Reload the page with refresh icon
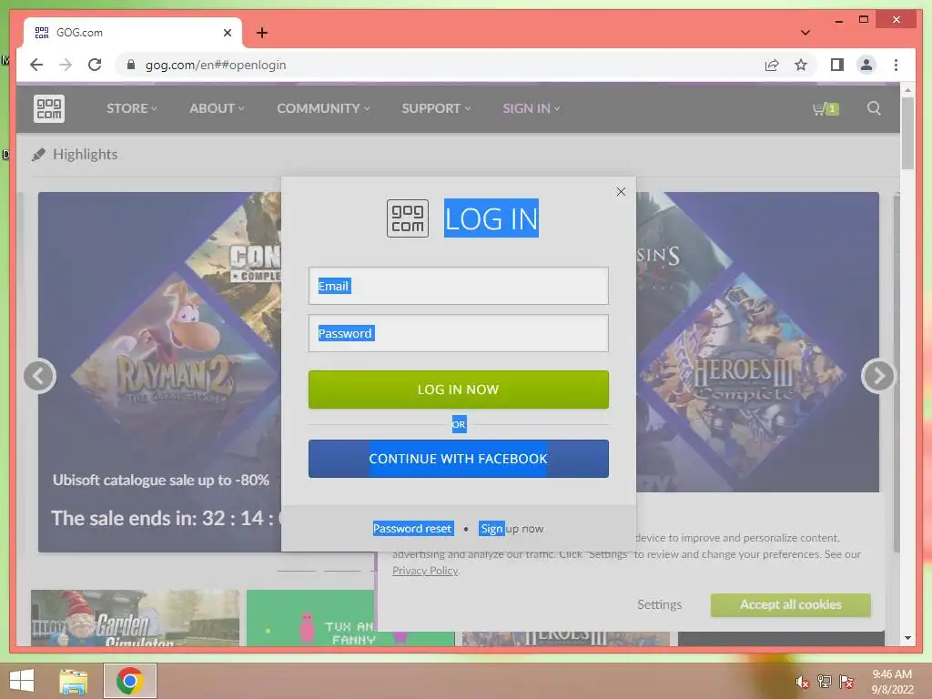This screenshot has width=932, height=699. (x=95, y=65)
